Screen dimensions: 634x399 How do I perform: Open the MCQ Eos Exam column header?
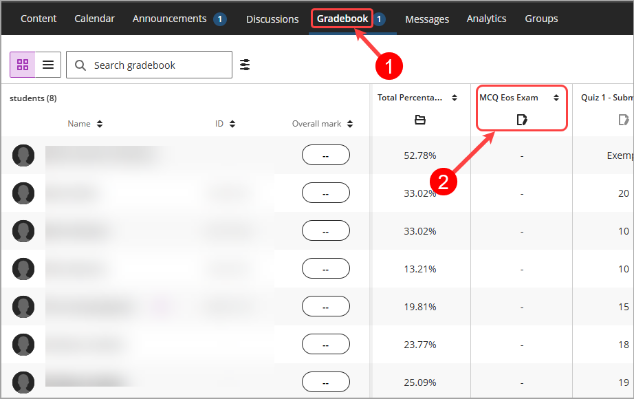click(509, 98)
